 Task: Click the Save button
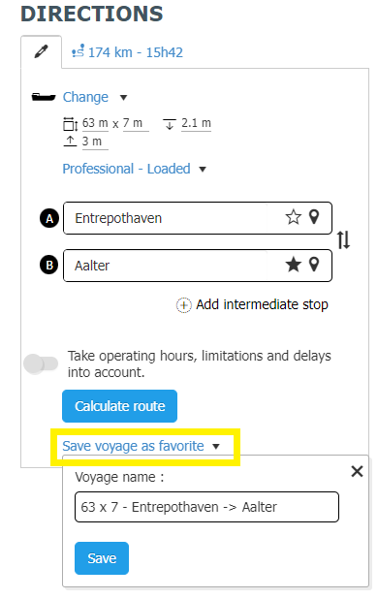(102, 558)
